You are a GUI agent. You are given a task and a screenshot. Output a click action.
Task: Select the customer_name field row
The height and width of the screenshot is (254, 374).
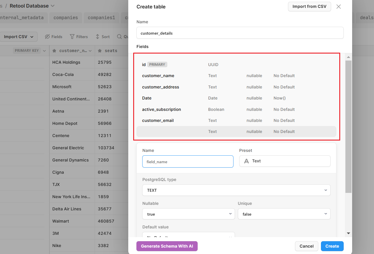pos(236,76)
